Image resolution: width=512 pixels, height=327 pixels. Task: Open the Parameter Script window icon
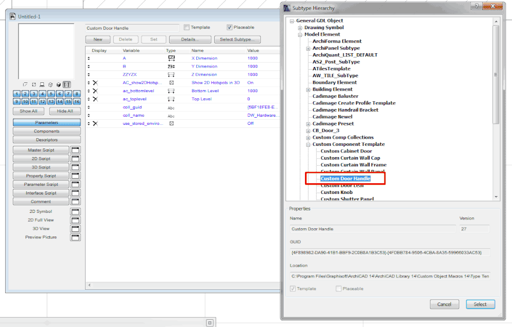[x=75, y=184]
